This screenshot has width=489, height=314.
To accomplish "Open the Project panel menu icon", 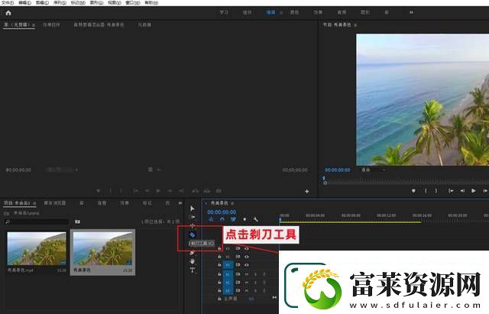I will point(34,203).
